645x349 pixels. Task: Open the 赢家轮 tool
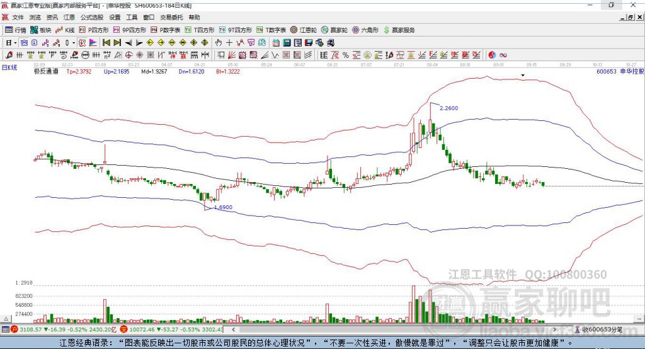tap(334, 30)
